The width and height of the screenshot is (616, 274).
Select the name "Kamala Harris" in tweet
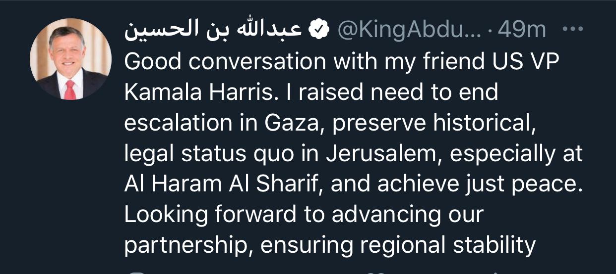tap(199, 92)
